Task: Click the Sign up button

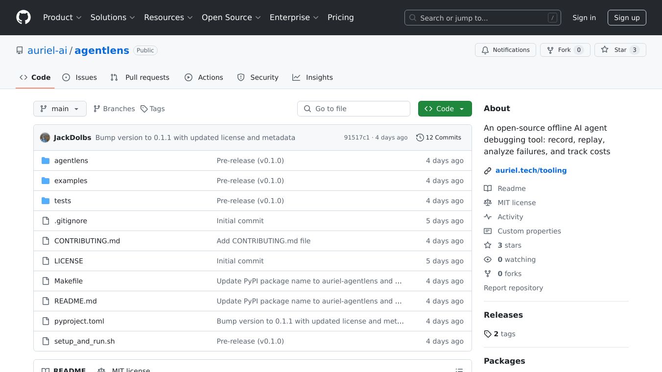Action: (x=627, y=18)
